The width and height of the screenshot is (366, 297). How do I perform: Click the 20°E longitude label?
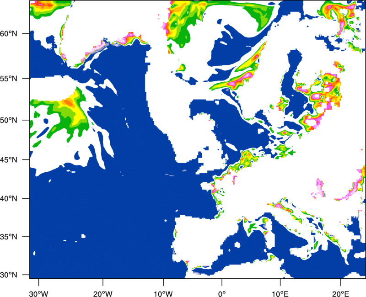coord(340,294)
